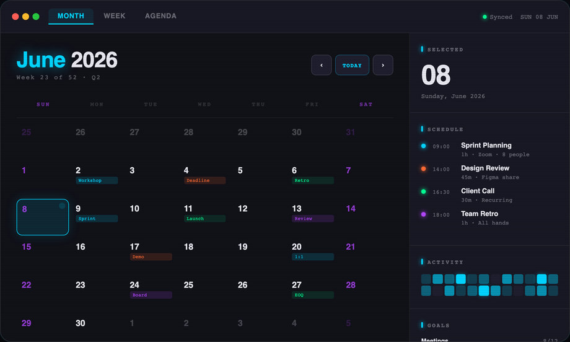570x342 pixels.
Task: Open the Launch event on June 11
Action: point(204,219)
